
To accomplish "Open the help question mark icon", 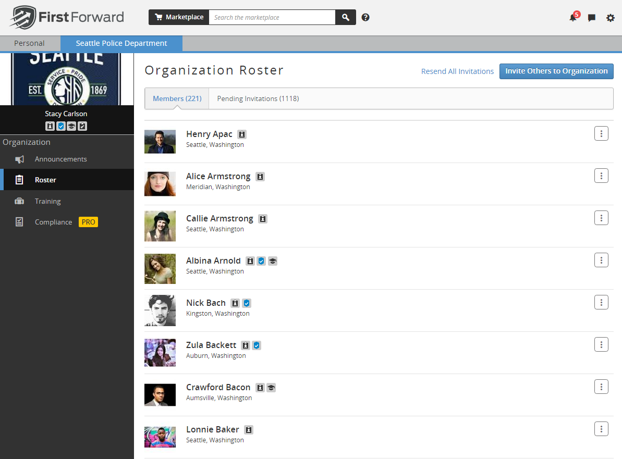I will [x=365, y=17].
